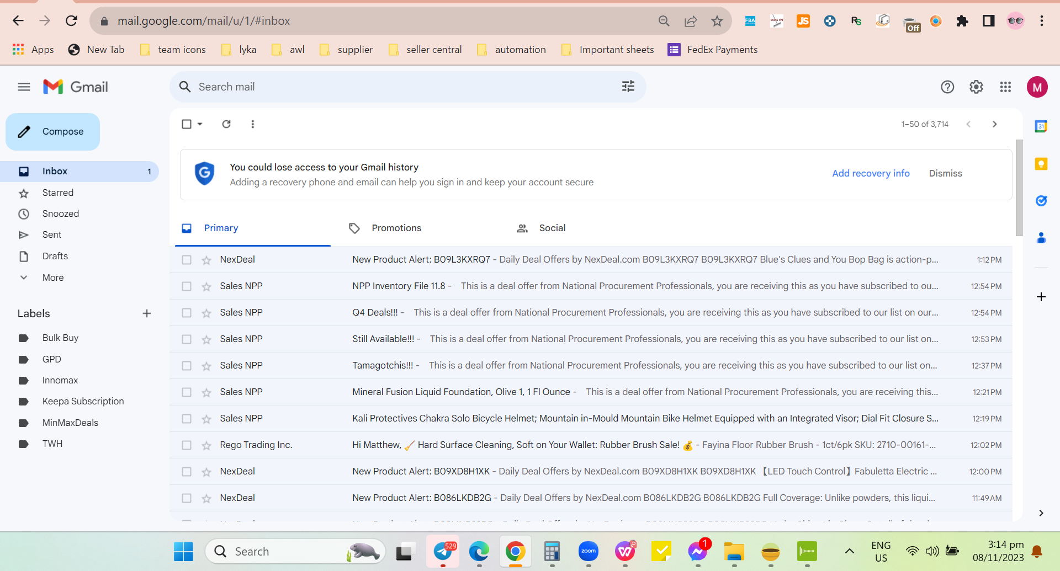
Task: Show hidden system tray icons
Action: (850, 551)
